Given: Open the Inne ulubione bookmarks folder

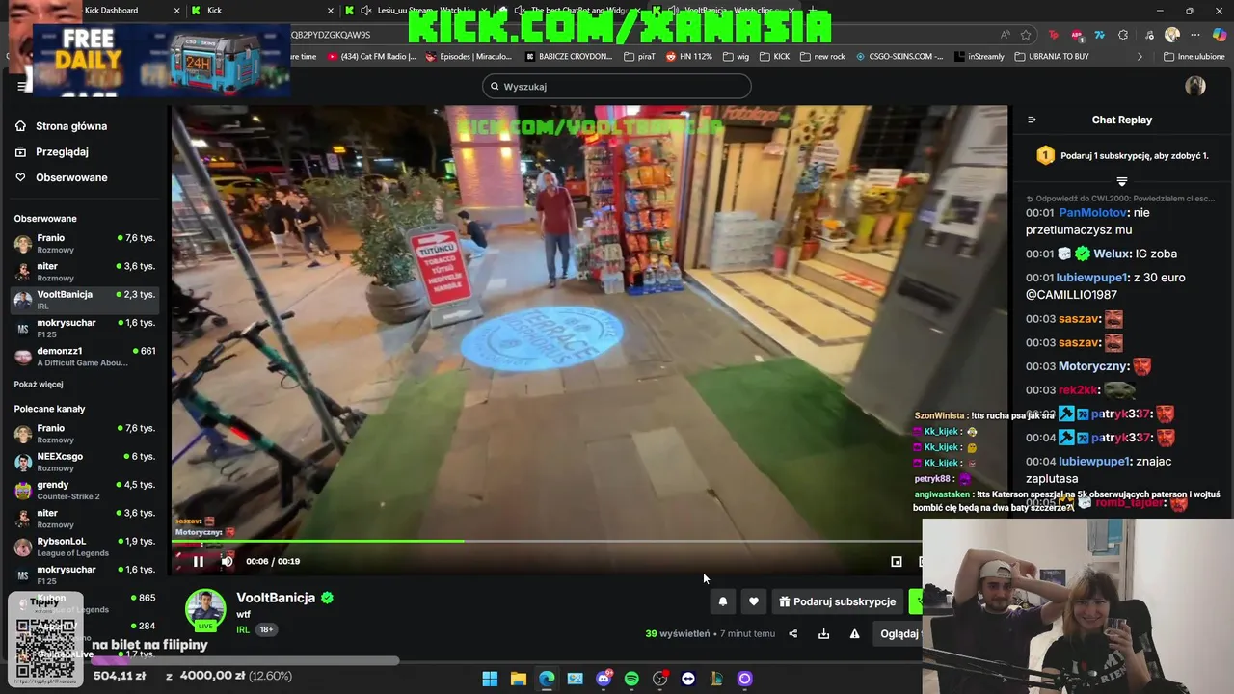Looking at the screenshot, I should [1194, 57].
